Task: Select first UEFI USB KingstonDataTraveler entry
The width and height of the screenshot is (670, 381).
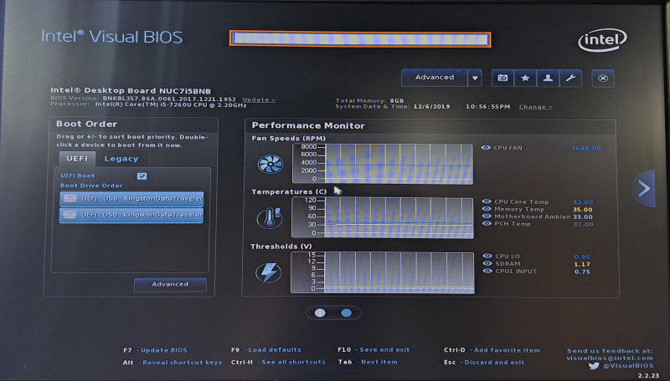Action: (x=131, y=199)
